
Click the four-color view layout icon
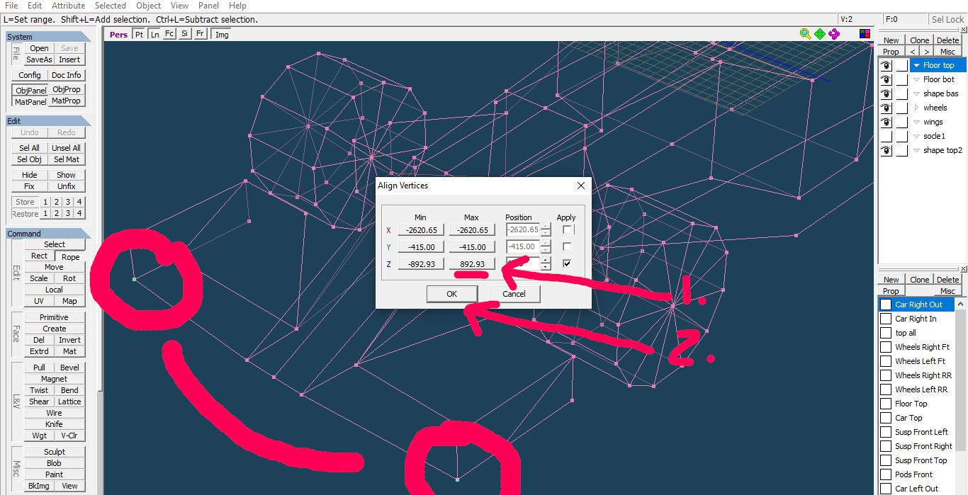[865, 33]
